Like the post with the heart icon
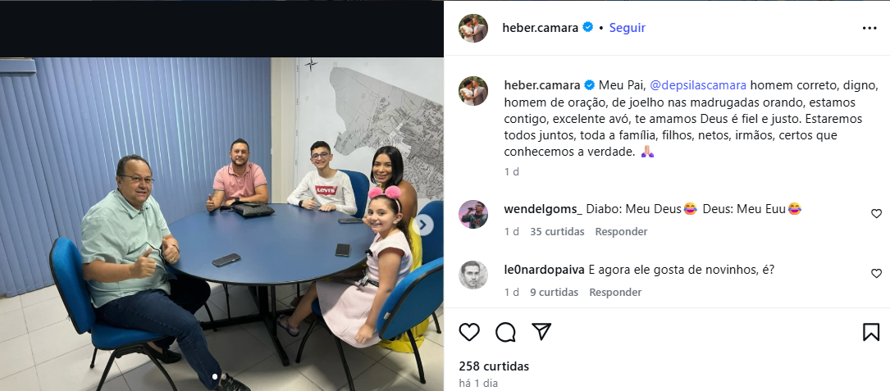 pos(469,332)
